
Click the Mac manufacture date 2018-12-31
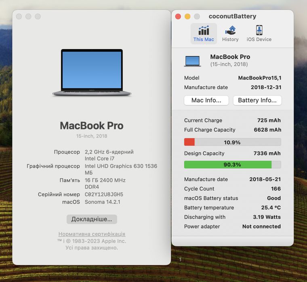(x=266, y=87)
